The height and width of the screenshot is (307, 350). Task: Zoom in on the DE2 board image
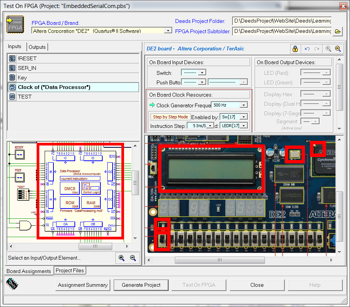click(x=328, y=48)
